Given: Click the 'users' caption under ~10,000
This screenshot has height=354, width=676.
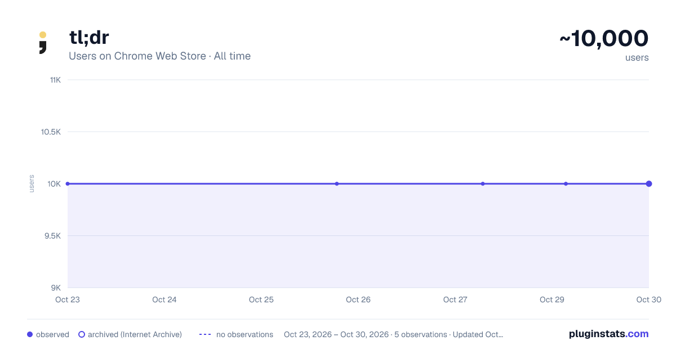Looking at the screenshot, I should point(637,58).
